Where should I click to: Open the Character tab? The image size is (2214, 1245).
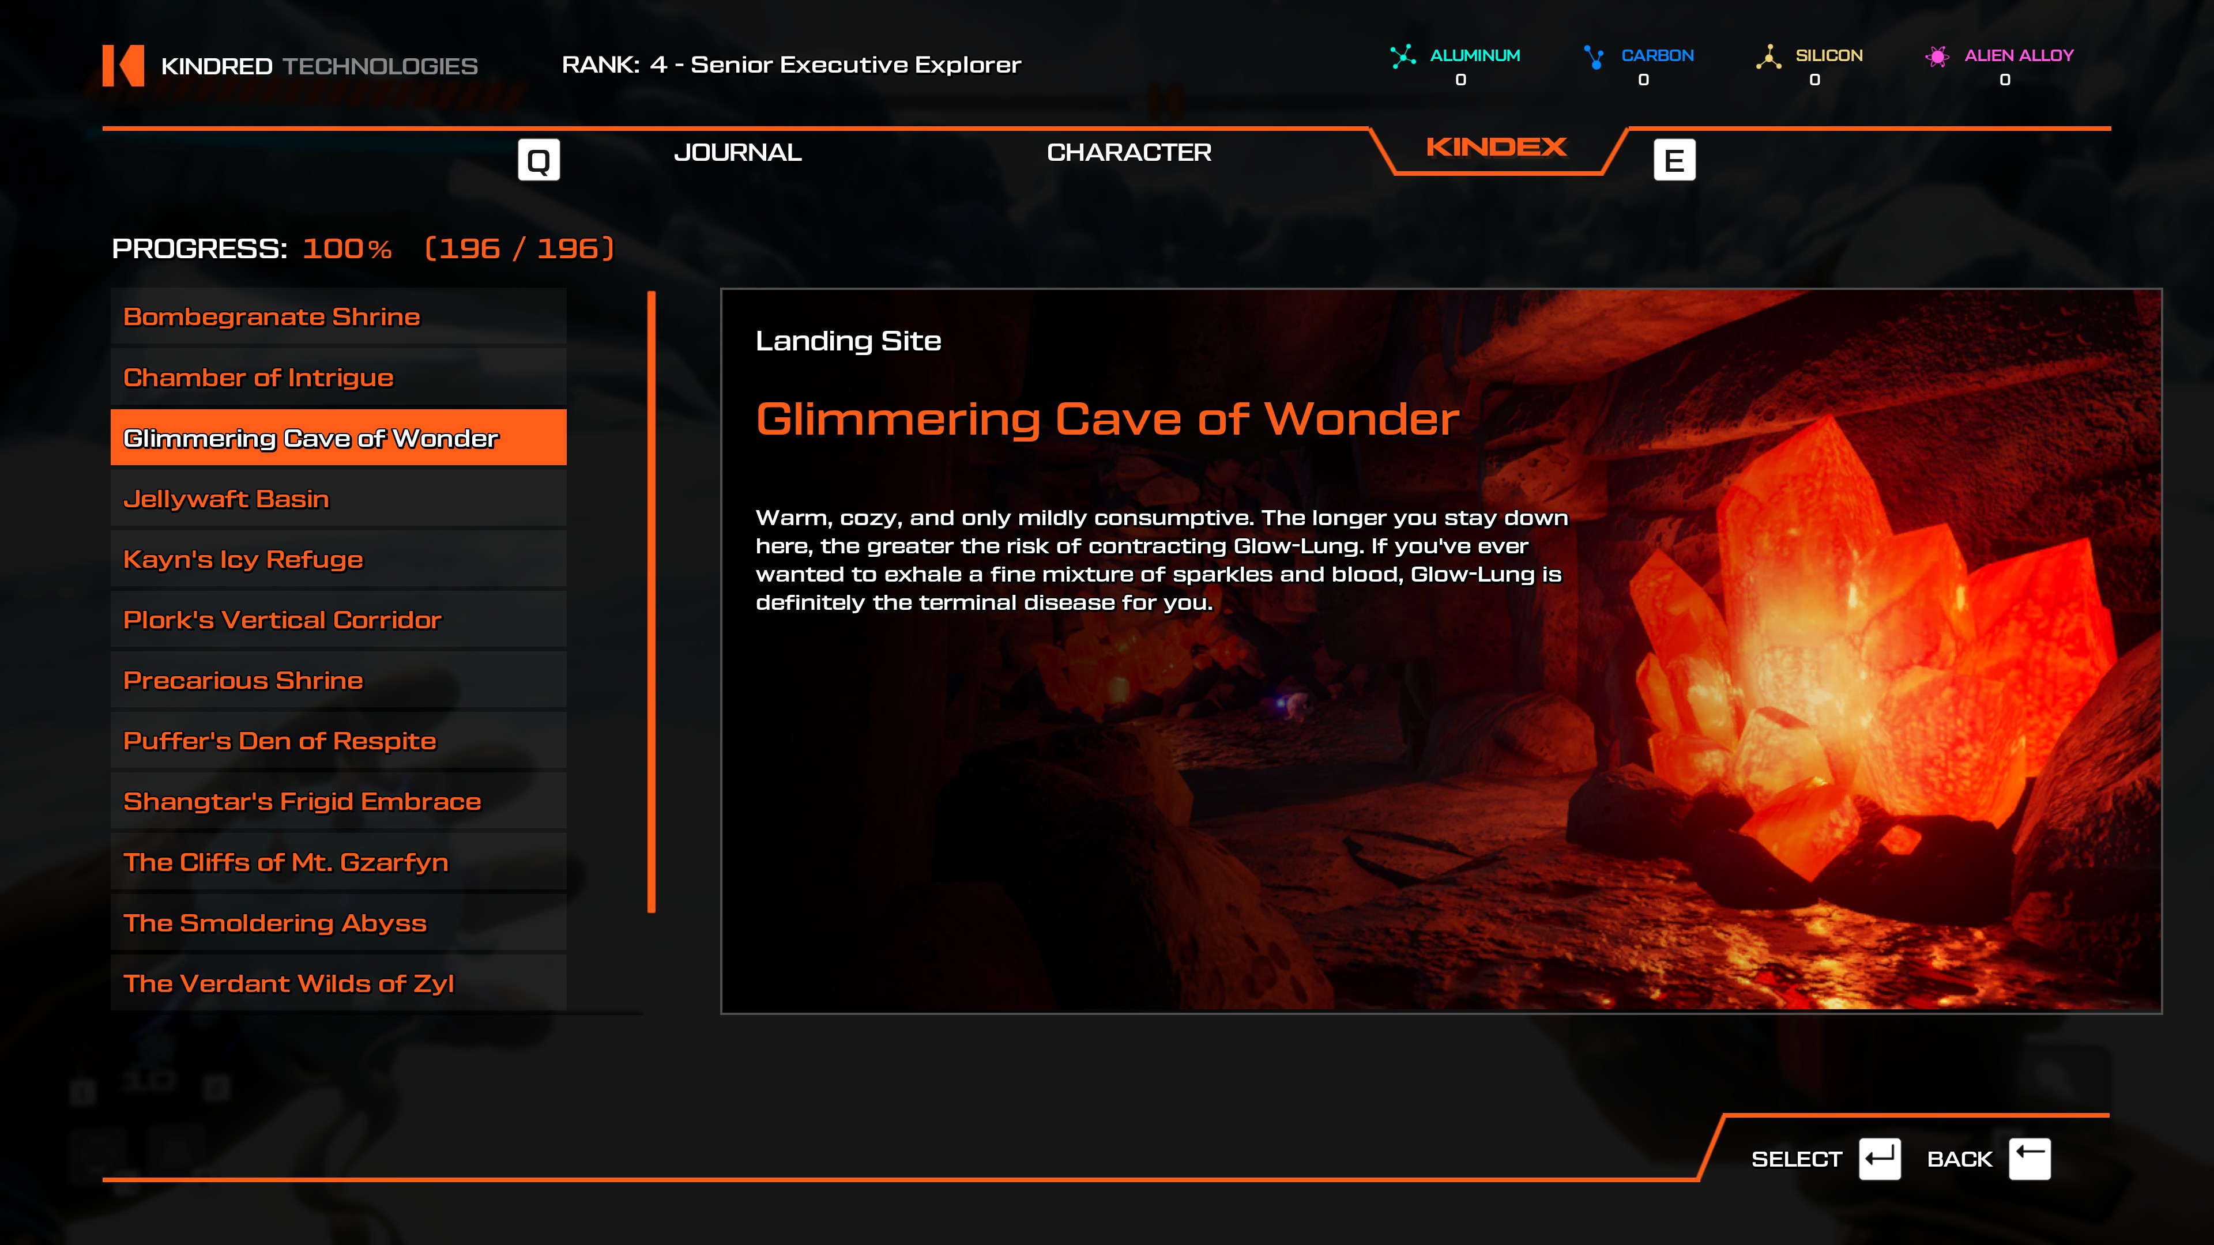coord(1128,152)
